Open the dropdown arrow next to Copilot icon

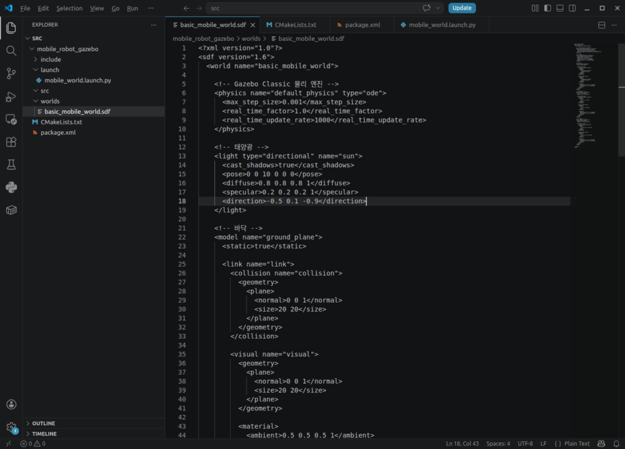438,8
